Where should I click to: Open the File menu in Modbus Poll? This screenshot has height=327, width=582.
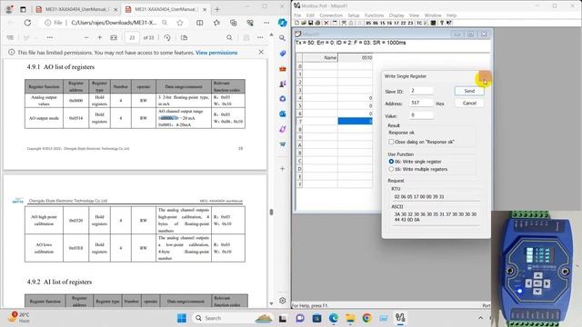pos(297,15)
